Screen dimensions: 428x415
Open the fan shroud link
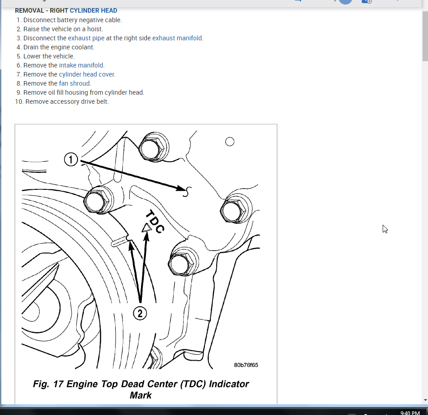point(74,83)
